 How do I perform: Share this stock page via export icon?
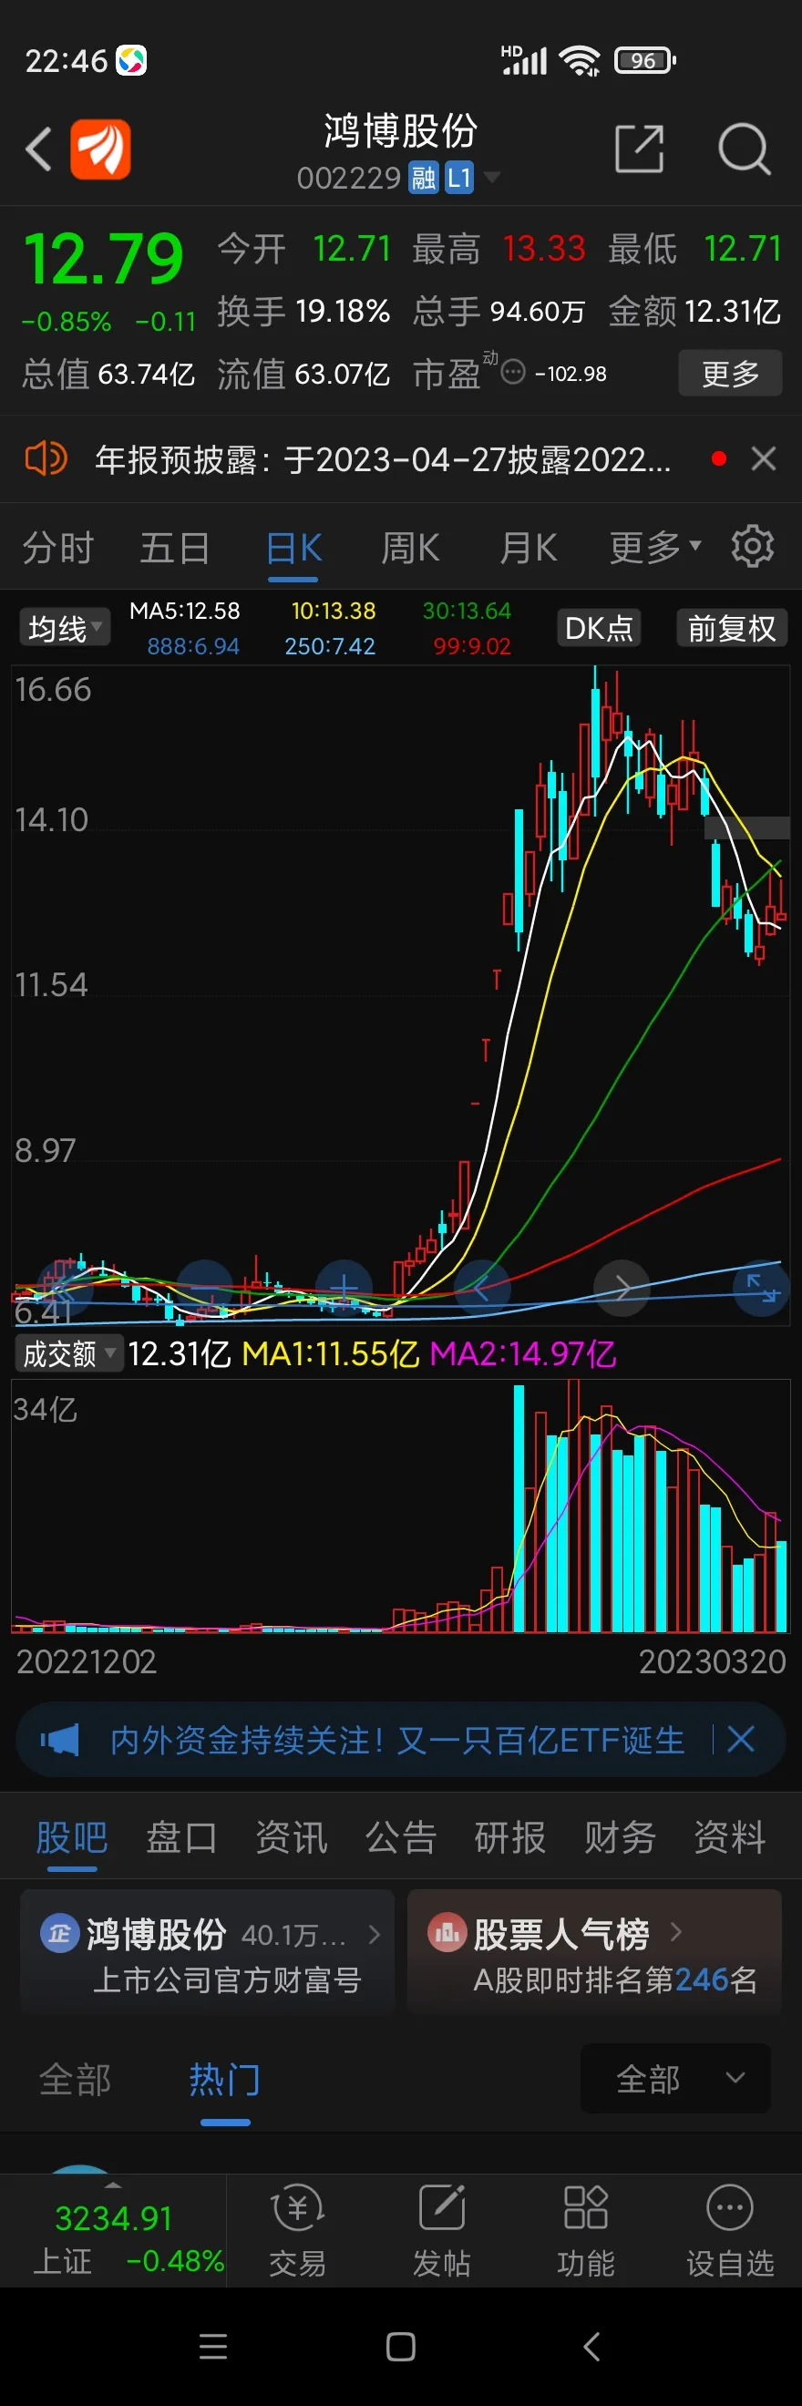tap(640, 149)
